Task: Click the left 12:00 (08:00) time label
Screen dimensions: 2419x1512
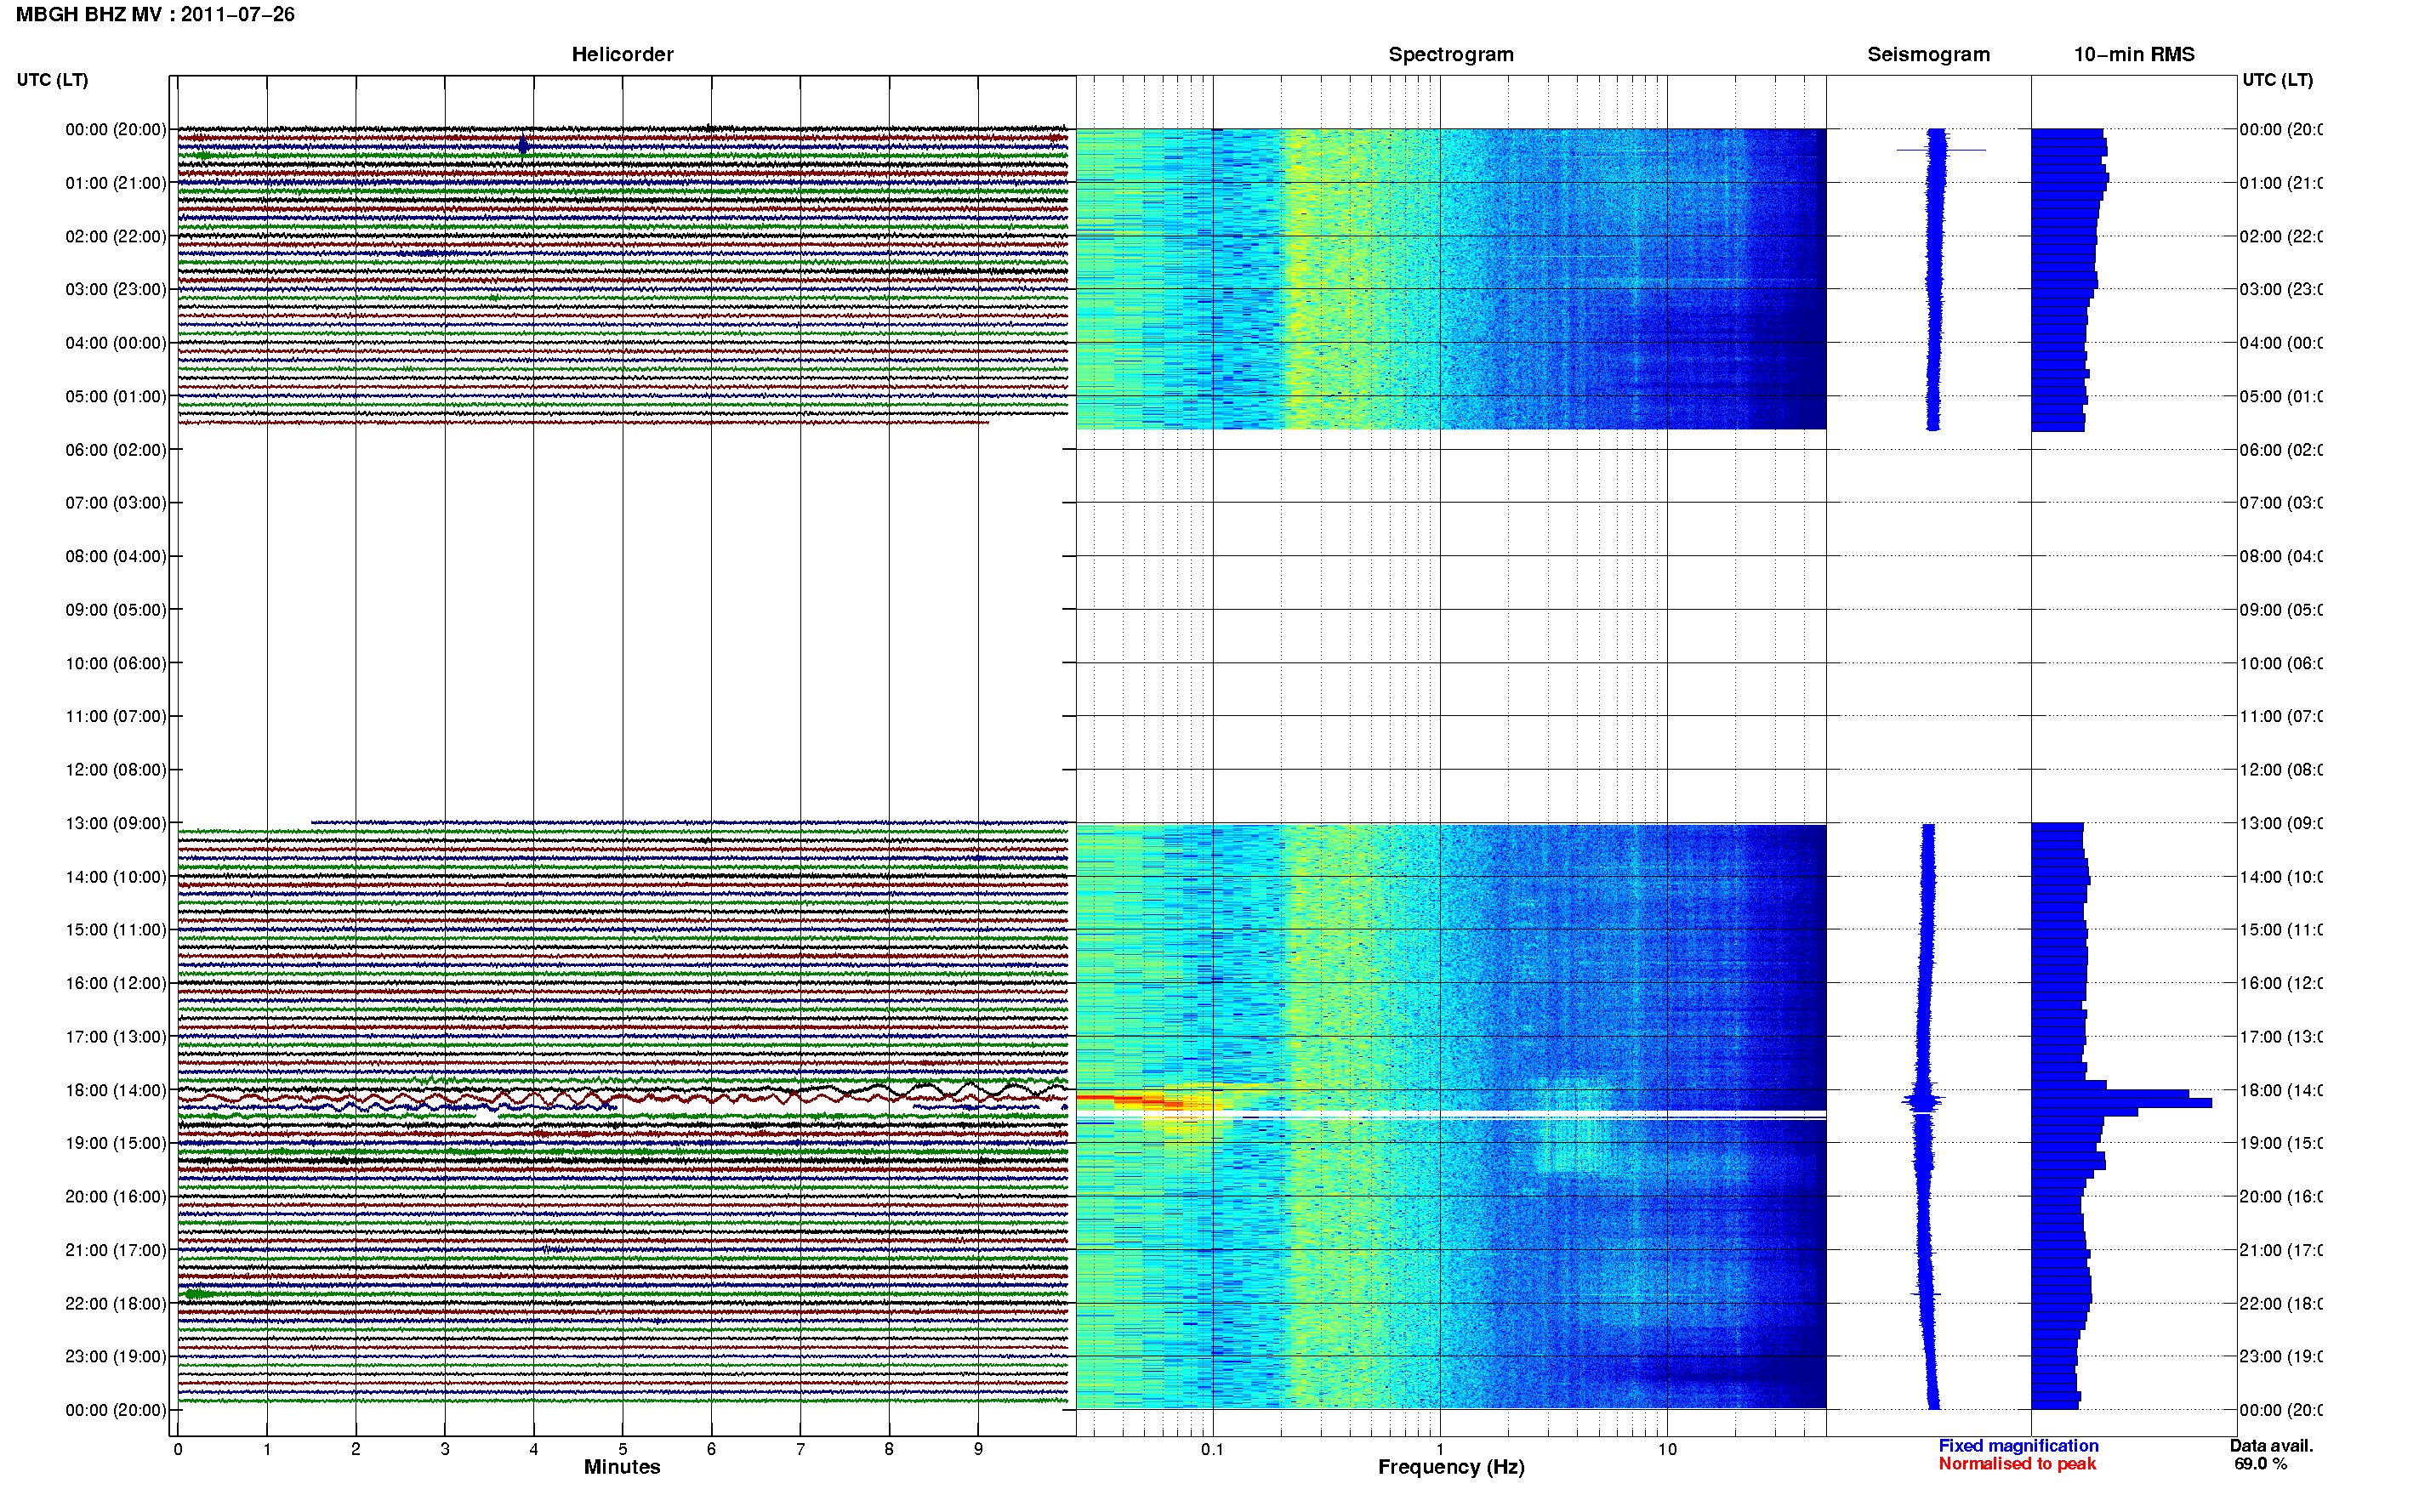Action: pos(116,769)
